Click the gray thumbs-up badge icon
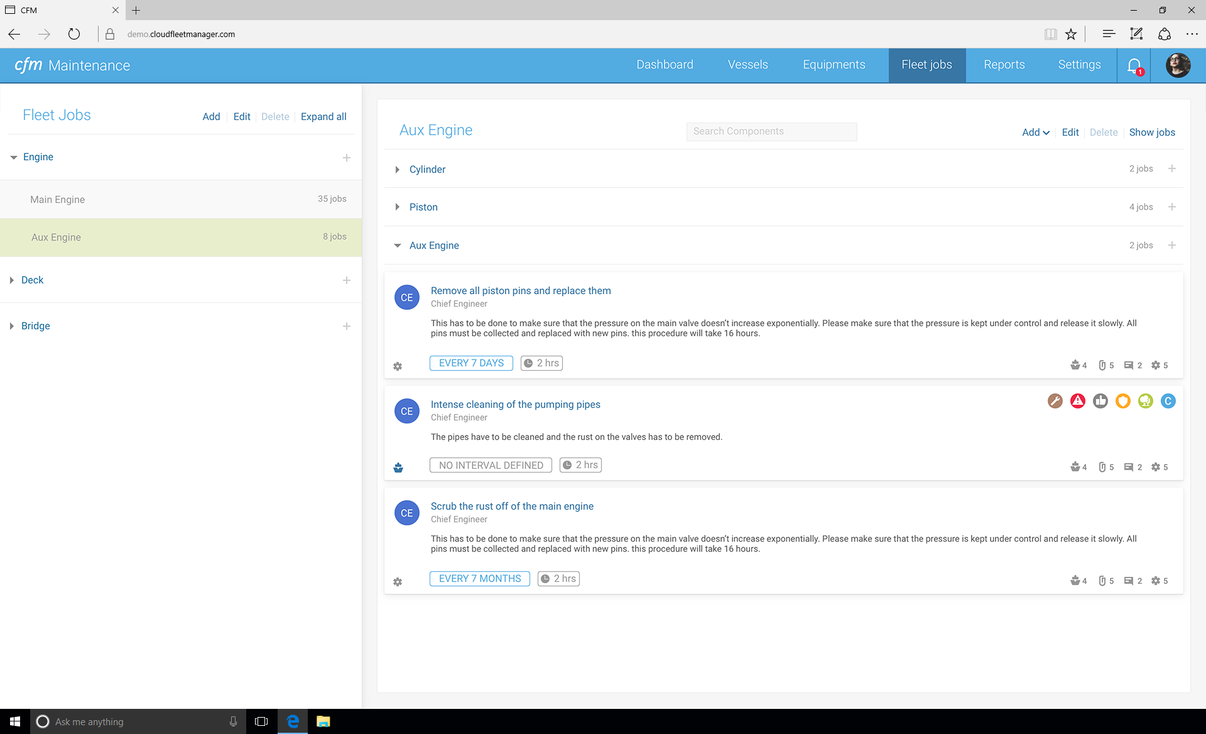 (1100, 401)
